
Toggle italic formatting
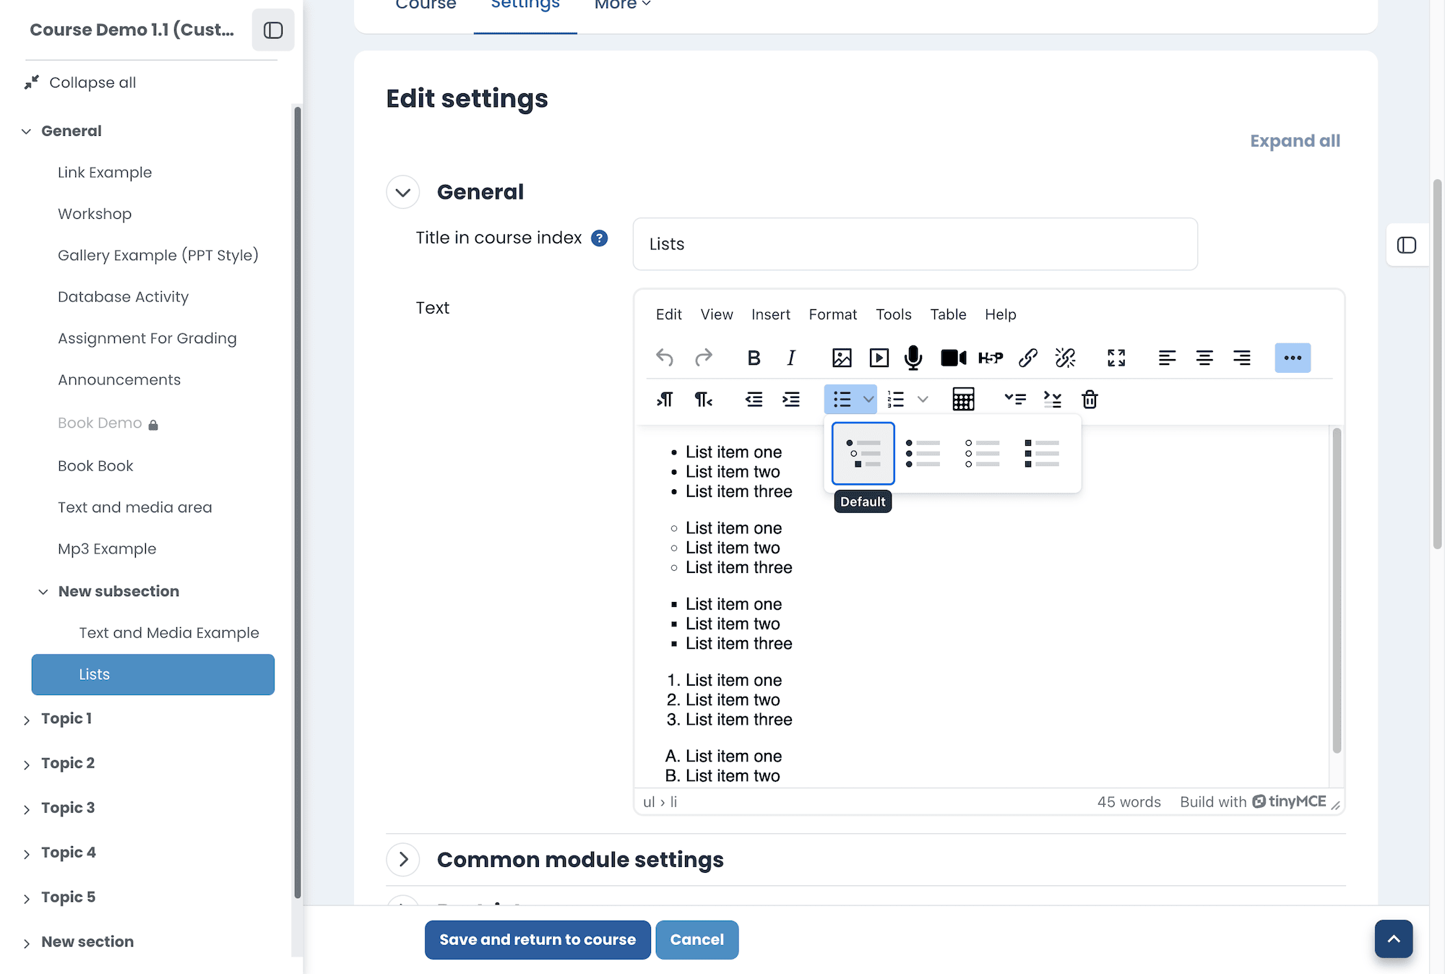pyautogui.click(x=791, y=358)
